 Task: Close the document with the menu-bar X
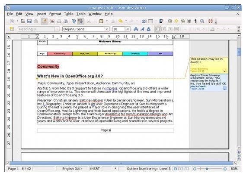(237, 14)
